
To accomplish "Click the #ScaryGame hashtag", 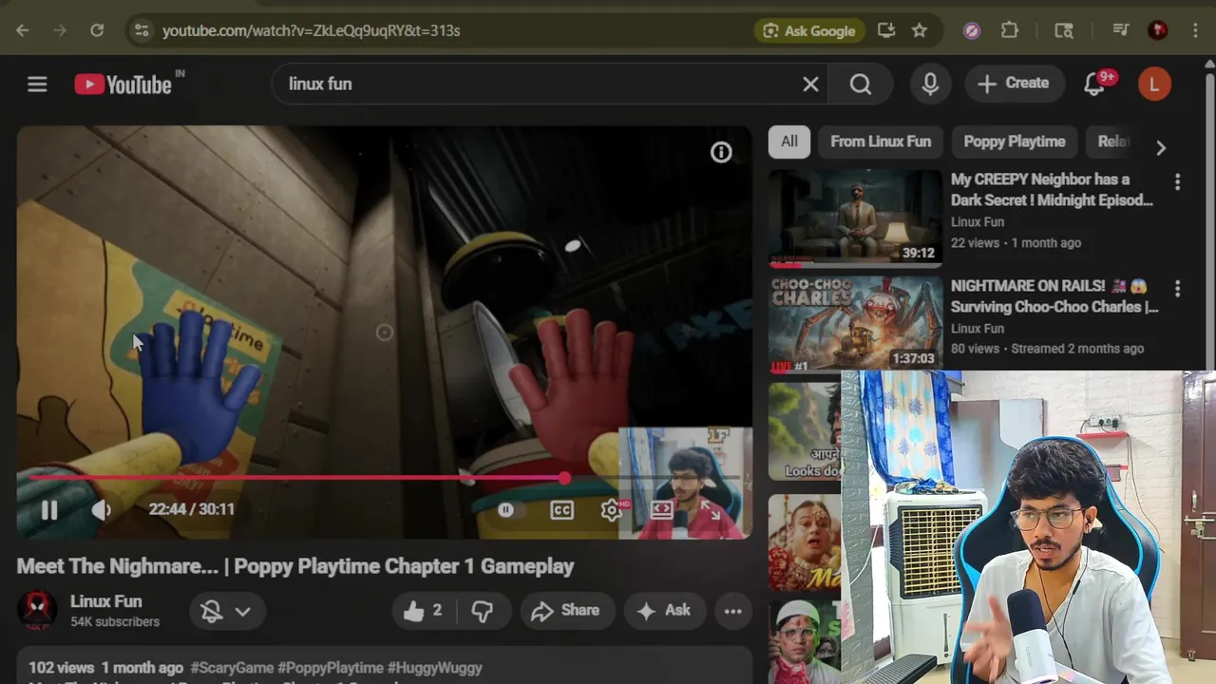I will 232,668.
